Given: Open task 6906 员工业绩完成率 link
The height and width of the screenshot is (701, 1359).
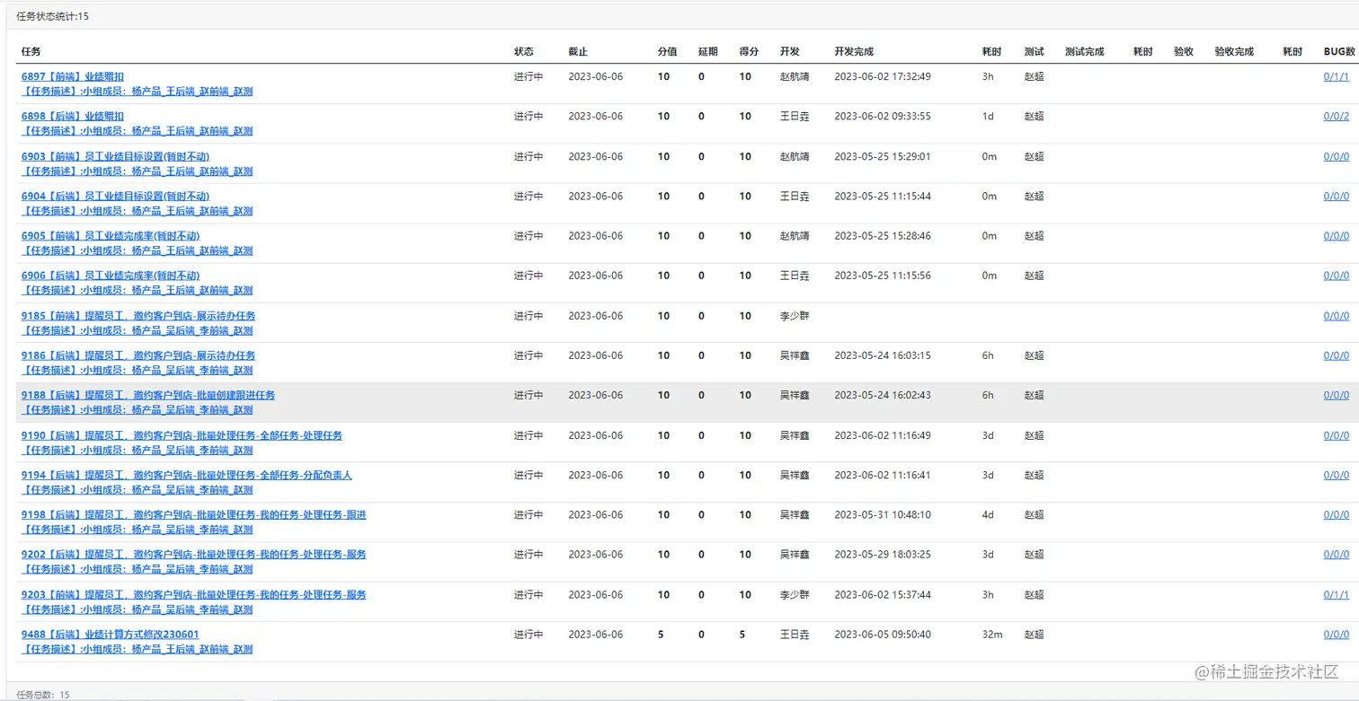Looking at the screenshot, I should pyautogui.click(x=111, y=276).
